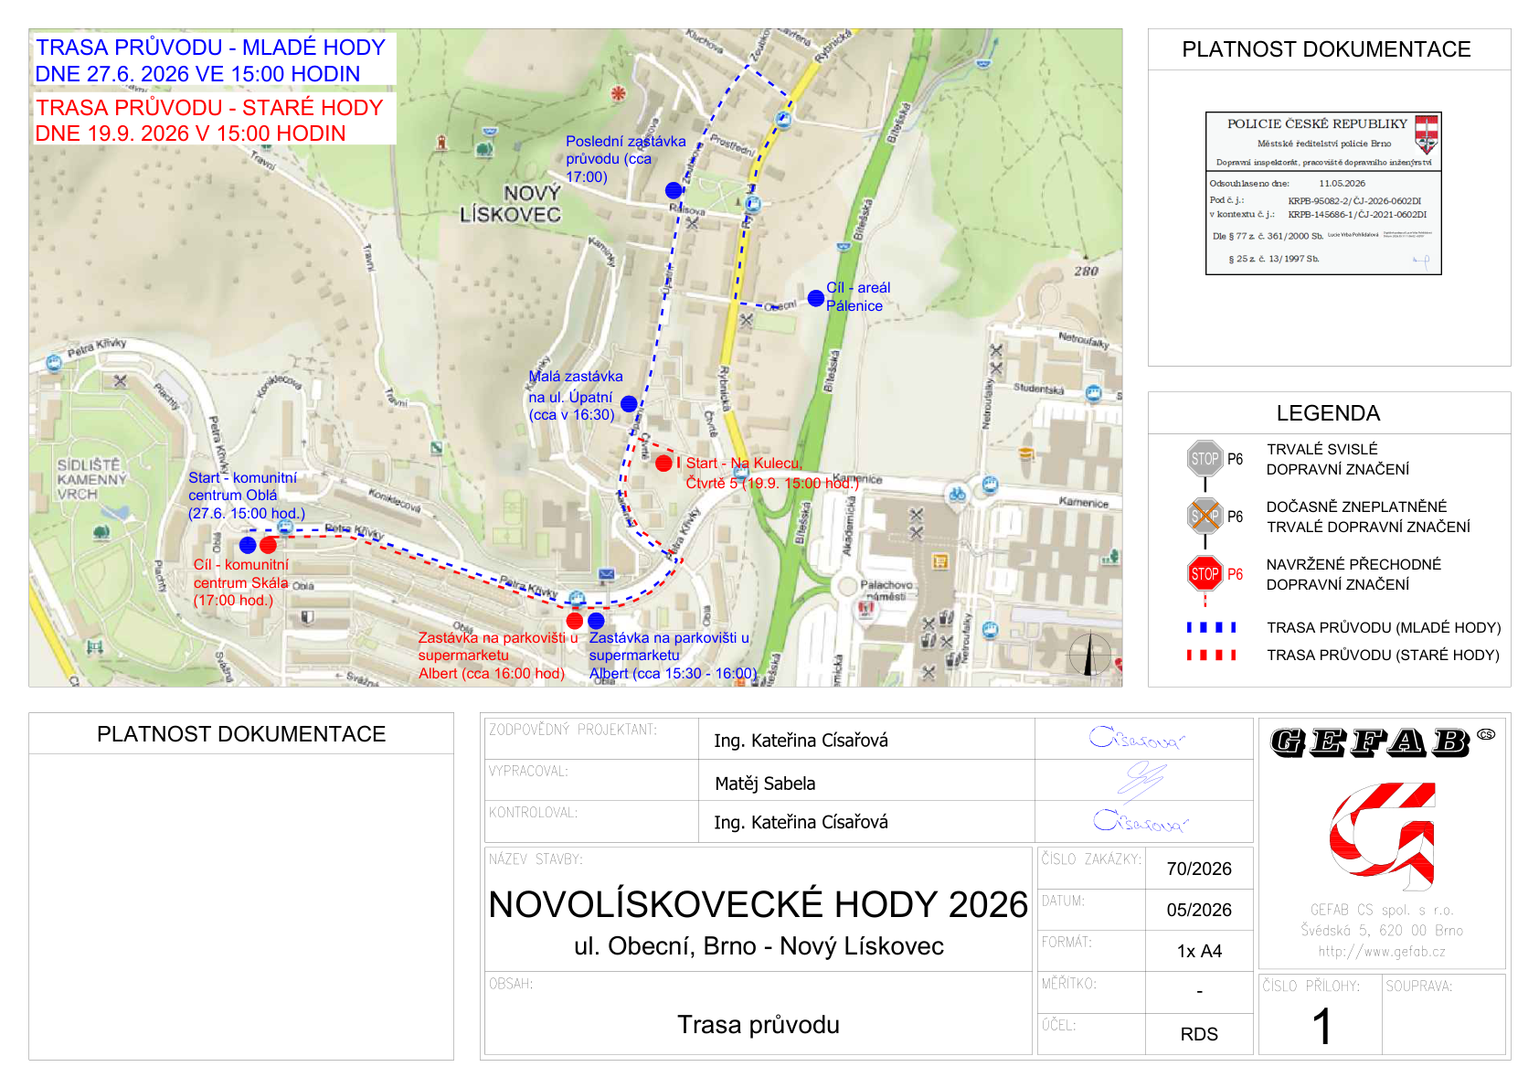
Task: Click the content title Trasa průvodu
Action: tap(759, 1025)
